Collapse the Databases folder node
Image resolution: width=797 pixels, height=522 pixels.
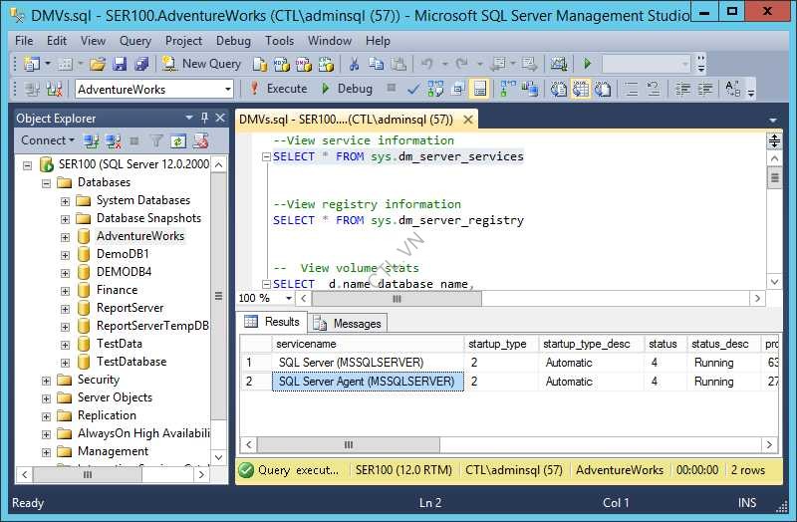coord(46,182)
